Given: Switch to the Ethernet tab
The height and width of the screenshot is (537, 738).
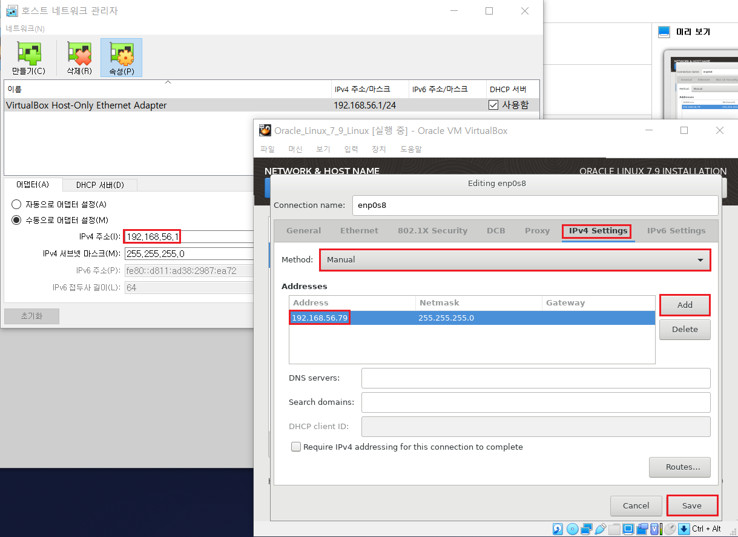Looking at the screenshot, I should (x=359, y=231).
